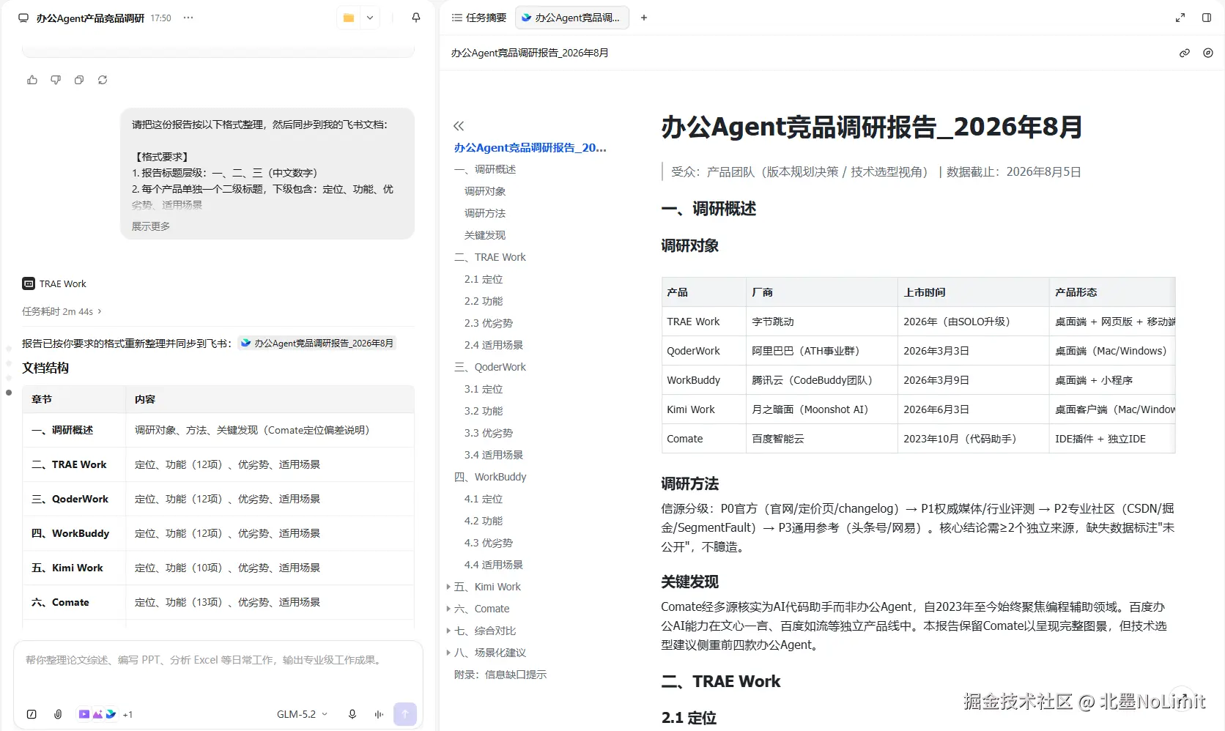Collapse the outline with the double-chevron icon

click(459, 126)
